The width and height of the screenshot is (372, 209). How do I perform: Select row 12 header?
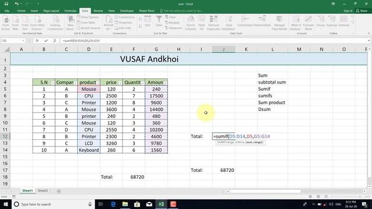[5, 136]
